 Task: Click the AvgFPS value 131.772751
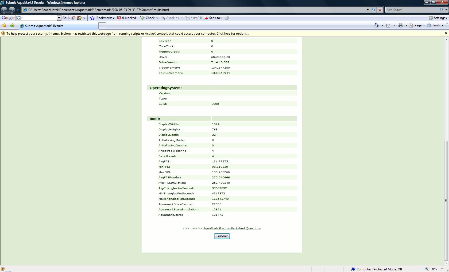(x=221, y=161)
